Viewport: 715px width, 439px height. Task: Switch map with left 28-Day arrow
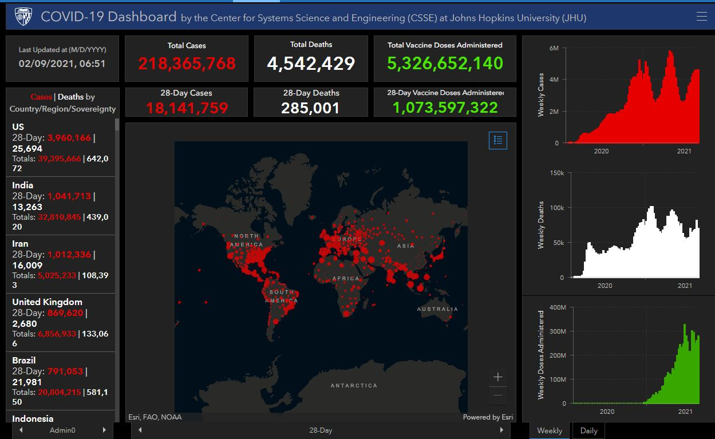[140, 430]
